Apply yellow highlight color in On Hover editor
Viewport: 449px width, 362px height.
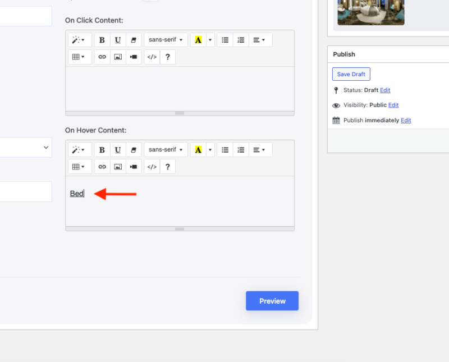[x=198, y=150]
